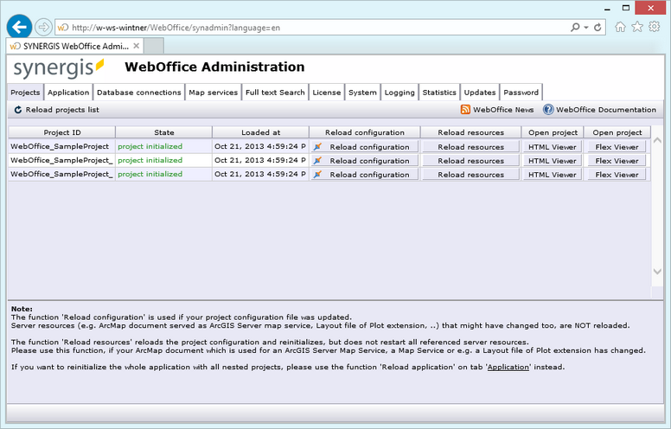Open the browser Home icon
This screenshot has width=671, height=429.
620,27
